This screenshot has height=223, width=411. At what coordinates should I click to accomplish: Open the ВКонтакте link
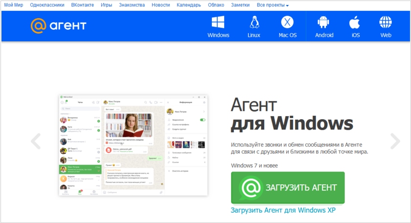tap(83, 5)
